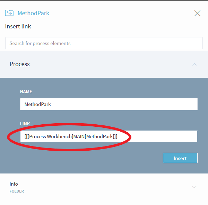
Task: Click the Info section title
Action: coord(14,184)
